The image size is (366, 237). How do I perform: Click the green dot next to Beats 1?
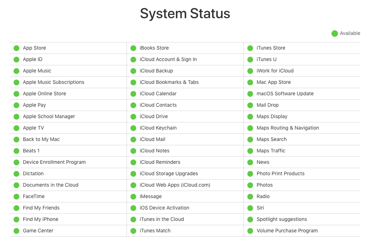tap(16, 151)
